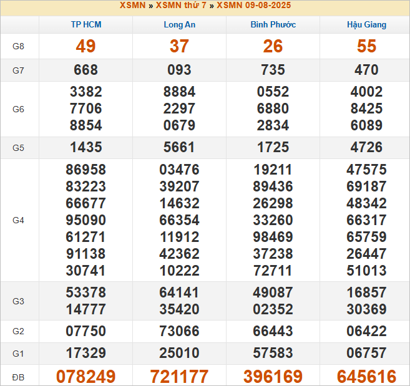Click Hậu Giang special prize 645616
The height and width of the screenshot is (386, 410).
tap(366, 377)
